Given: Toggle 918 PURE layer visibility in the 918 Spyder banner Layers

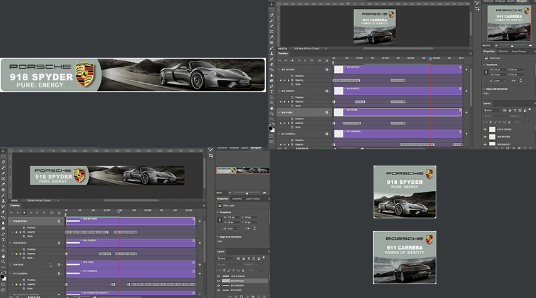Looking at the screenshot, I should [x=218, y=290].
